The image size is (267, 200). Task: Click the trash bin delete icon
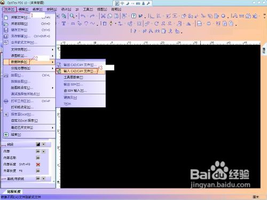click(105, 23)
